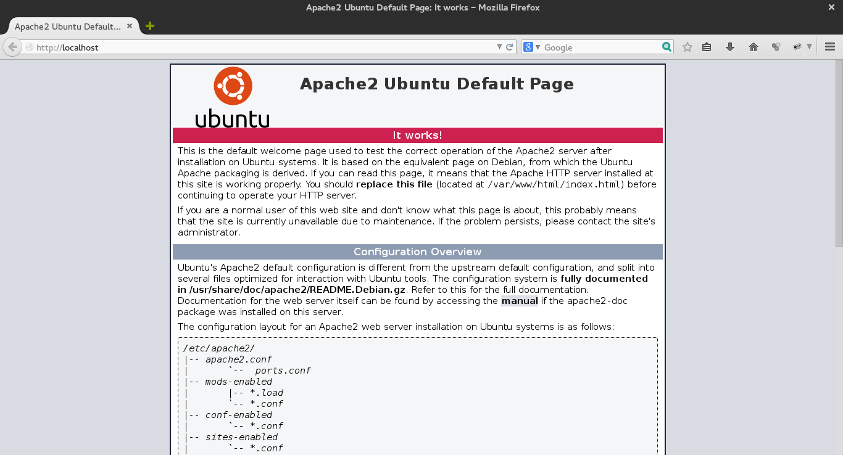843x455 pixels.
Task: Click the three-circles toolbar icon
Action: pyautogui.click(x=776, y=47)
